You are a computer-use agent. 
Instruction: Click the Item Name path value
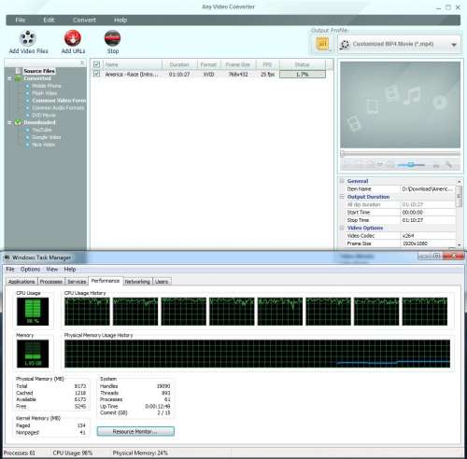coord(427,189)
